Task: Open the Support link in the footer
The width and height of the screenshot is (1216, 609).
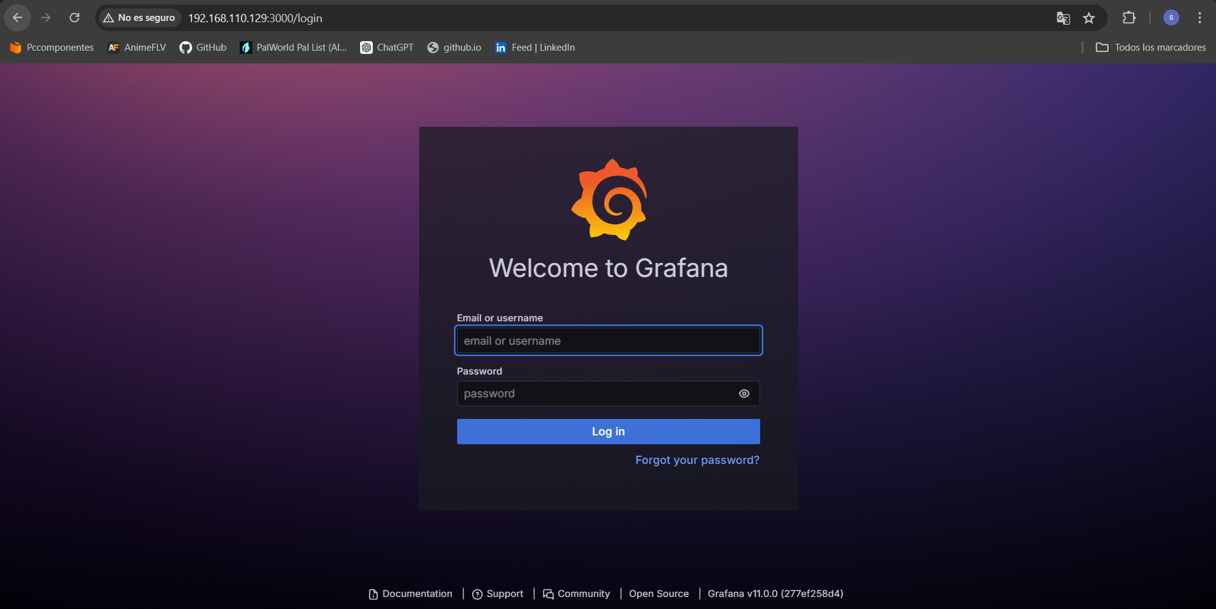Action: pos(504,594)
